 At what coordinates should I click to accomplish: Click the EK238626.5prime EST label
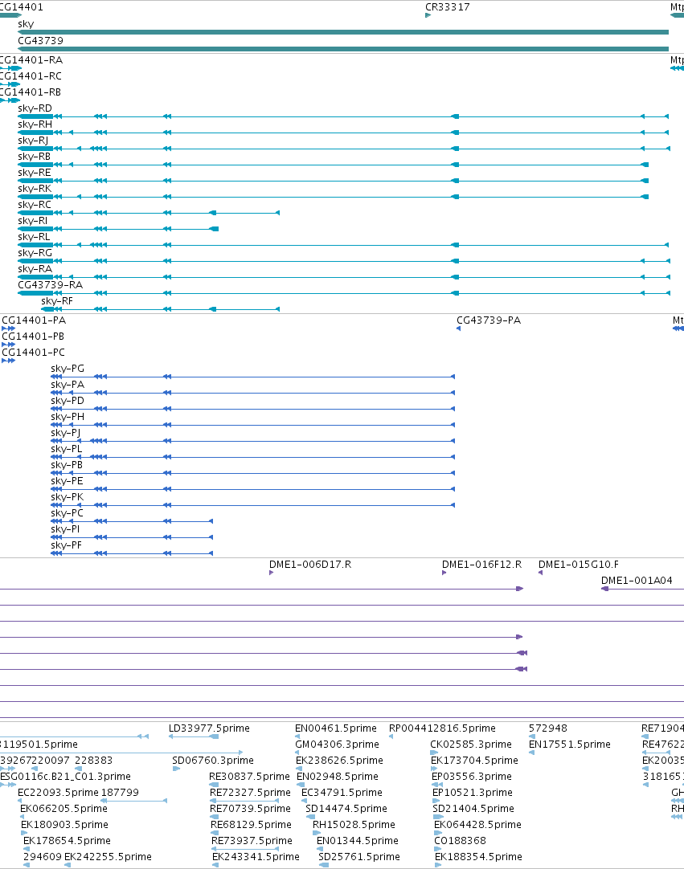pos(339,761)
